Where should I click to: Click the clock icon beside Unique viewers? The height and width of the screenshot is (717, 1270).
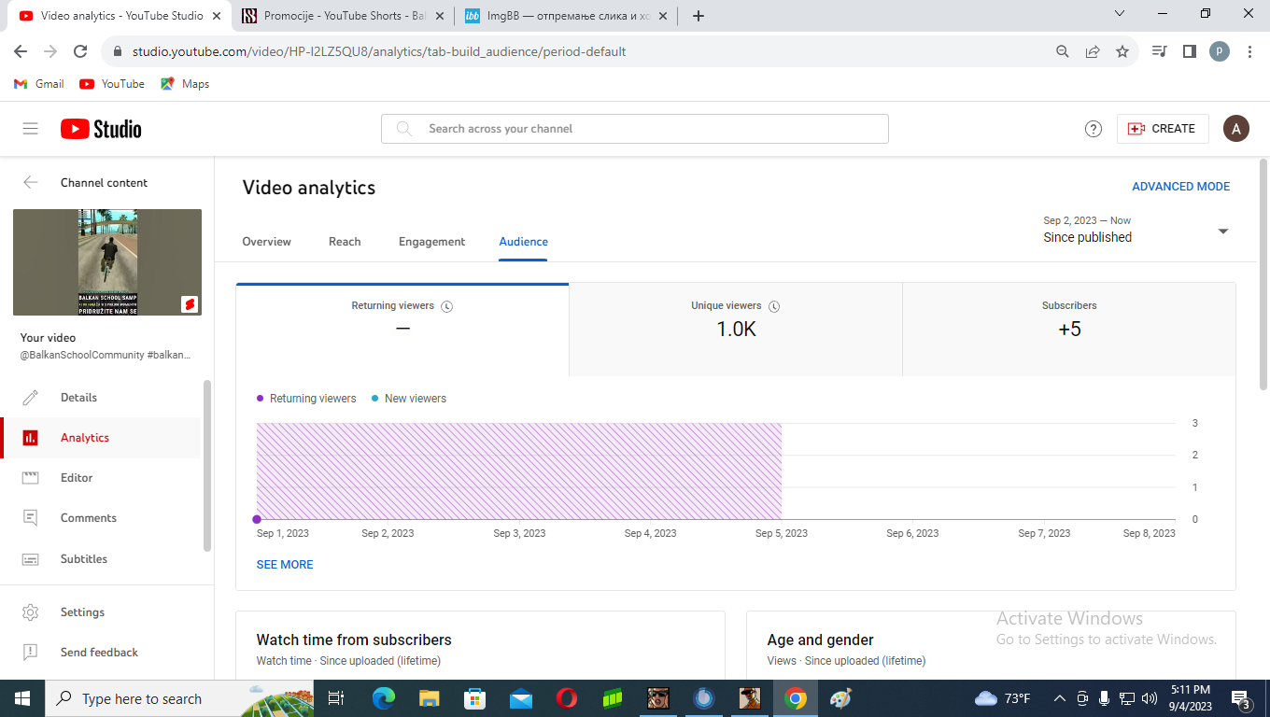coord(774,306)
